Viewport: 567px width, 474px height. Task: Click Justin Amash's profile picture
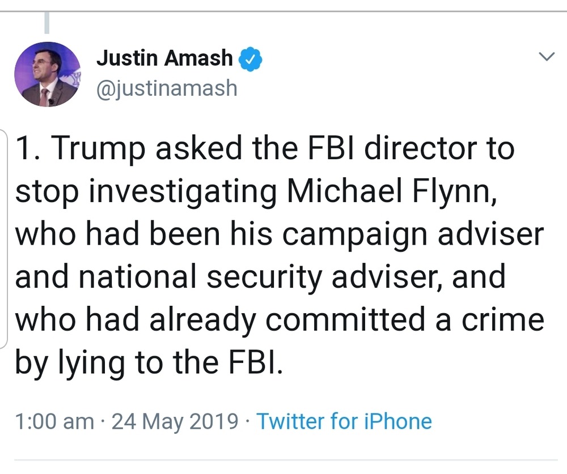(48, 75)
